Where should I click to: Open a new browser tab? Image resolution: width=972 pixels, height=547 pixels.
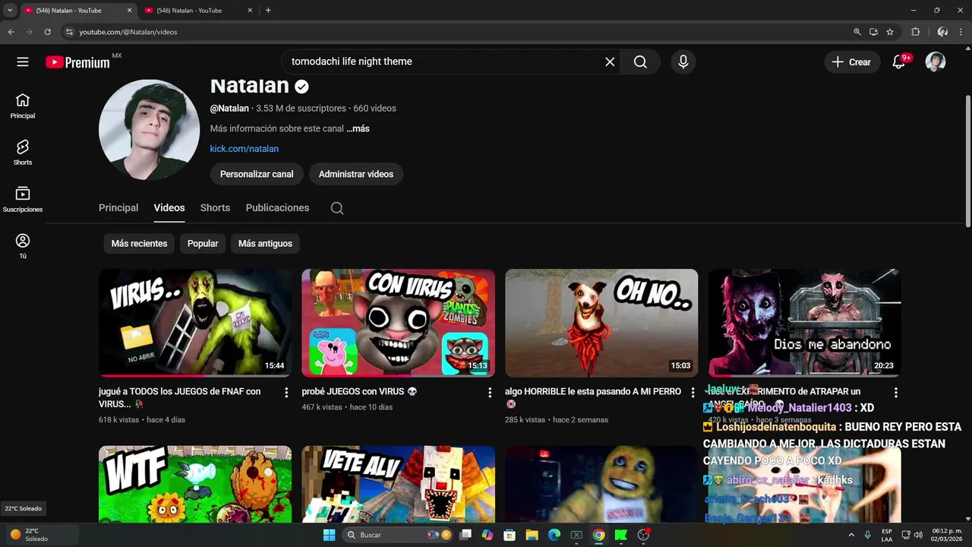[268, 11]
